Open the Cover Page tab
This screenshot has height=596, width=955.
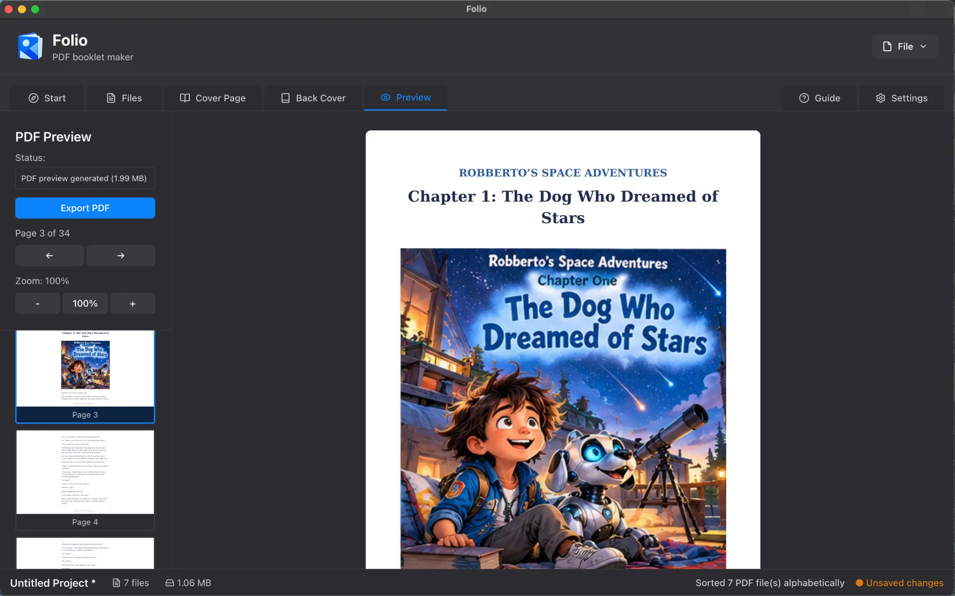[x=213, y=98]
